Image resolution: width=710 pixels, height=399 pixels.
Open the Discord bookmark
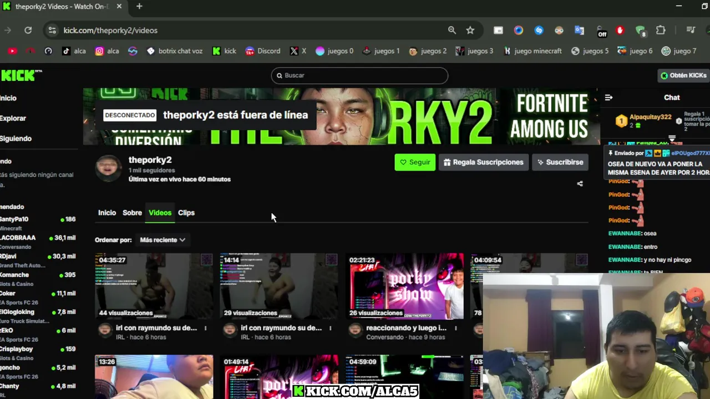(x=262, y=51)
